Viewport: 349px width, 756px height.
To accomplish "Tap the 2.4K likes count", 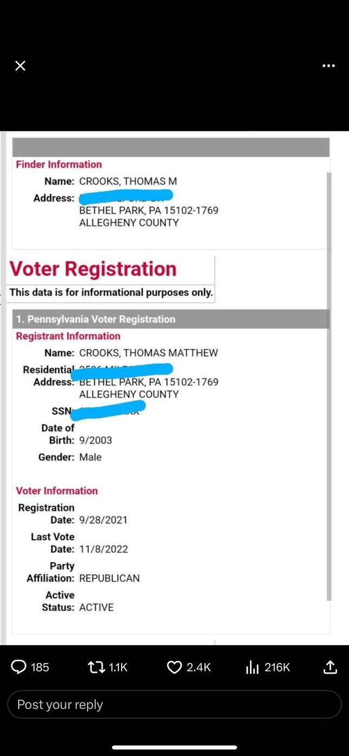I will (199, 668).
